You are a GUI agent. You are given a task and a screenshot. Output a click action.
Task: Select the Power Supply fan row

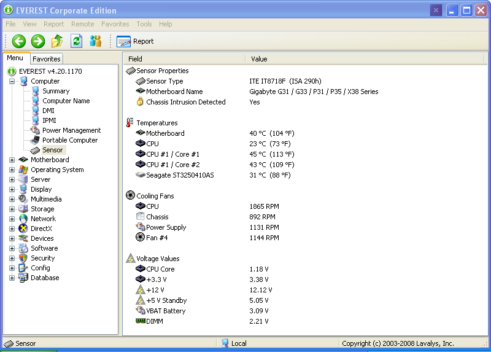point(304,227)
